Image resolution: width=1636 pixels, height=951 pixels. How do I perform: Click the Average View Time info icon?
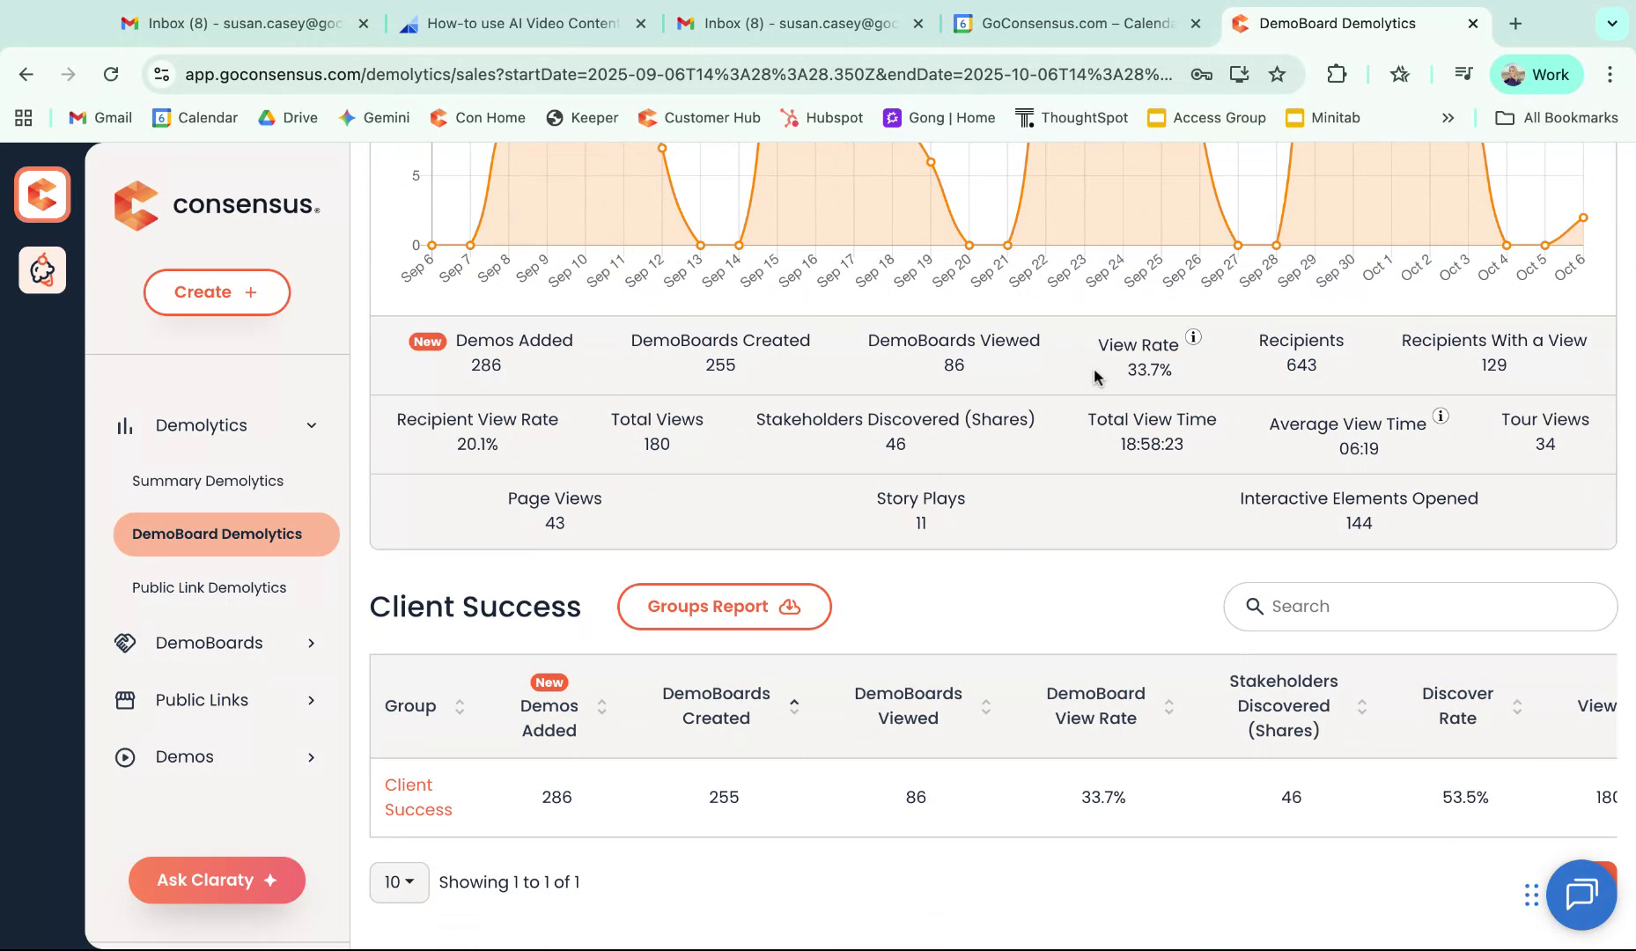click(1441, 416)
